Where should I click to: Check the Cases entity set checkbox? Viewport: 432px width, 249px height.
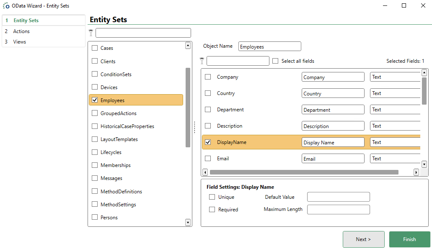pyautogui.click(x=95, y=48)
